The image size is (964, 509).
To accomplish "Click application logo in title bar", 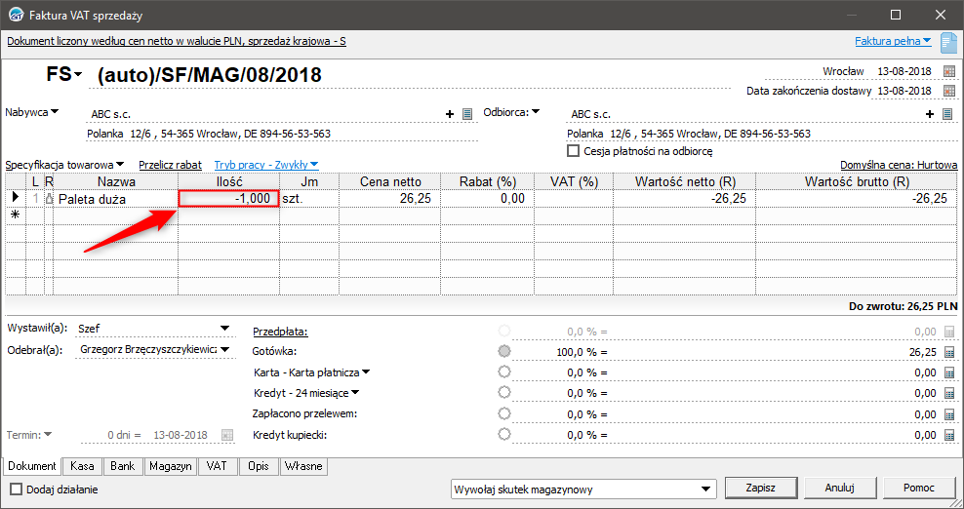I will coord(16,15).
